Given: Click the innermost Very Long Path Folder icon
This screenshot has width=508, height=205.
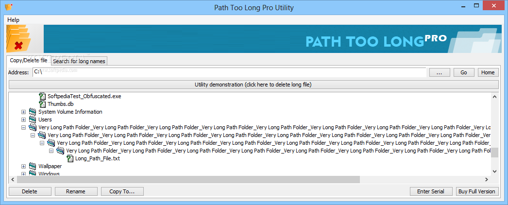Looking at the screenshot, I should [x=60, y=151].
